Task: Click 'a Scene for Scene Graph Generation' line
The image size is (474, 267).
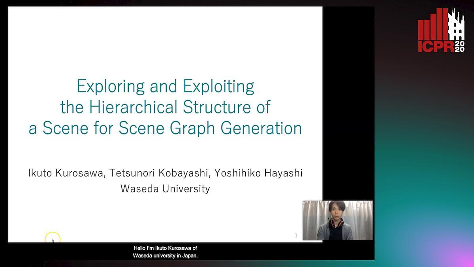Action: click(165, 129)
